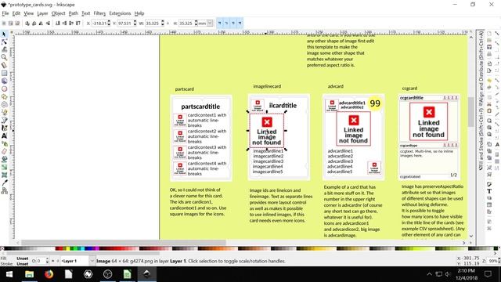The image size is (501, 282).
Task: Open Fill and Stroke docked tab
Action: point(481,139)
